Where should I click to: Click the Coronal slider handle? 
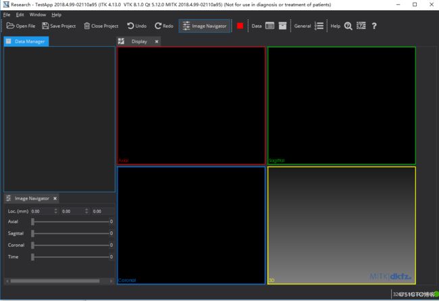click(x=33, y=245)
